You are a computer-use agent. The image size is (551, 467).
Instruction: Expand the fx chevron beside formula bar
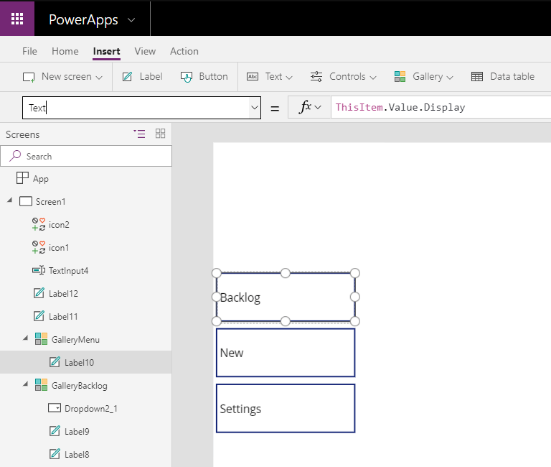[318, 107]
